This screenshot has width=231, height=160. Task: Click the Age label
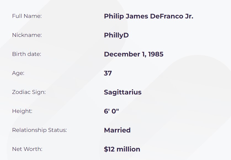click(x=18, y=73)
